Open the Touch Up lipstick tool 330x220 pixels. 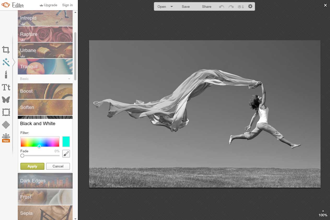click(x=6, y=74)
